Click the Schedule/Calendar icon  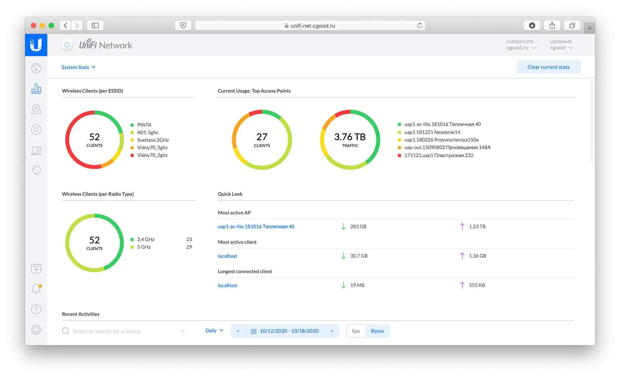click(x=36, y=268)
